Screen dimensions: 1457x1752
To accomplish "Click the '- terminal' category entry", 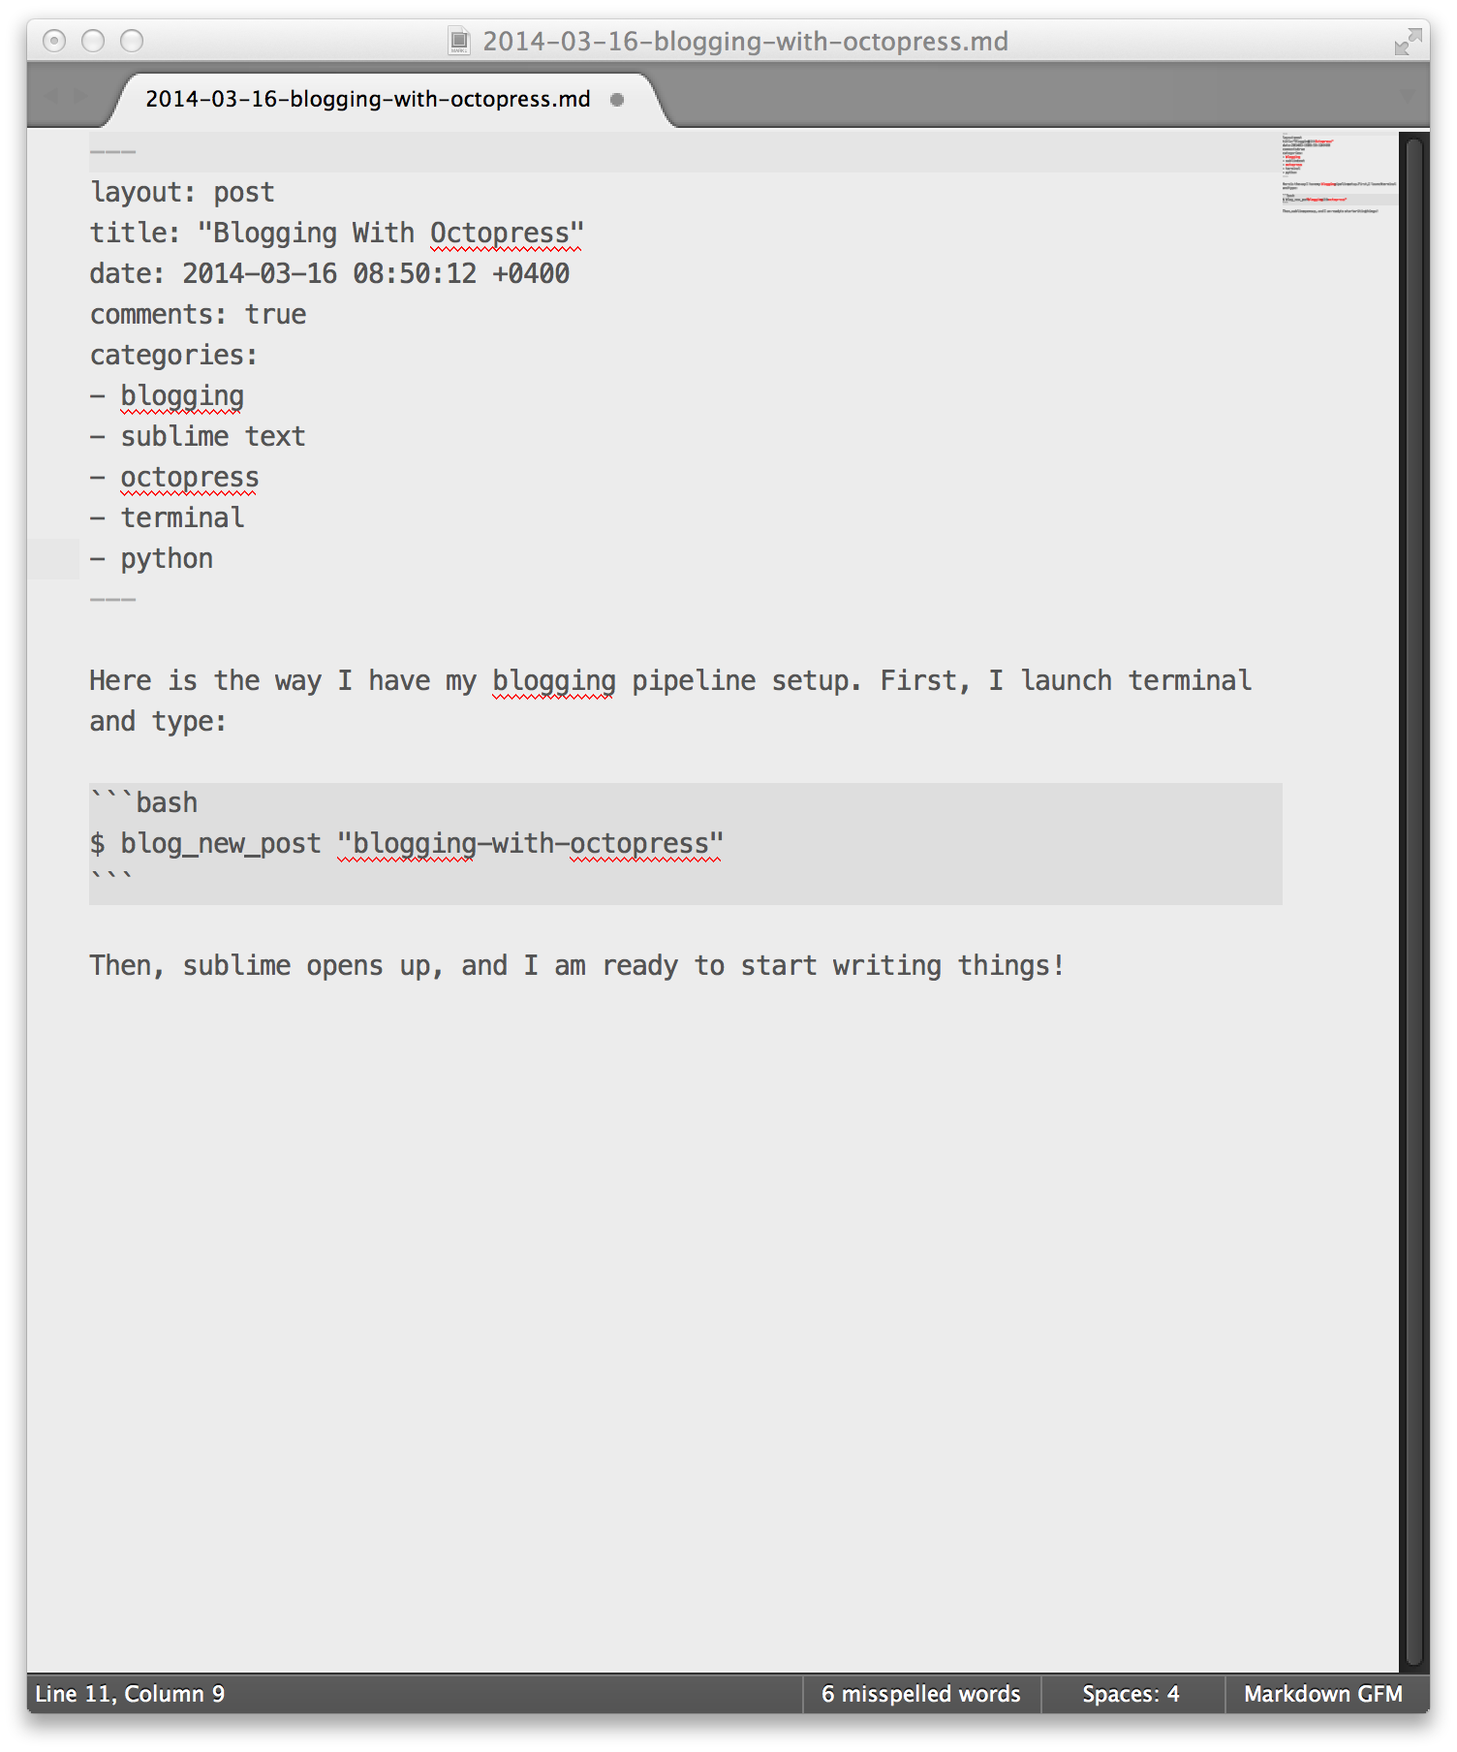I will coord(167,517).
